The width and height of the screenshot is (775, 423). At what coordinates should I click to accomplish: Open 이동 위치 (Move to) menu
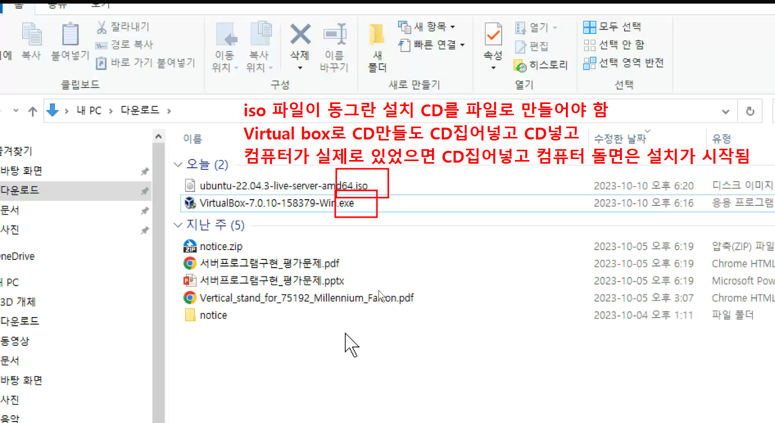click(x=226, y=48)
